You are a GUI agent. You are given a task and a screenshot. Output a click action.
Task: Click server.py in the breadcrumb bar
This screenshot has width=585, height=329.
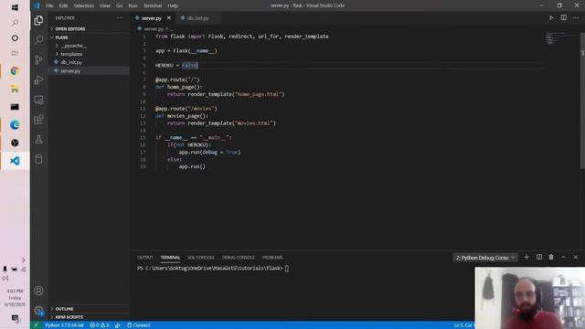154,28
